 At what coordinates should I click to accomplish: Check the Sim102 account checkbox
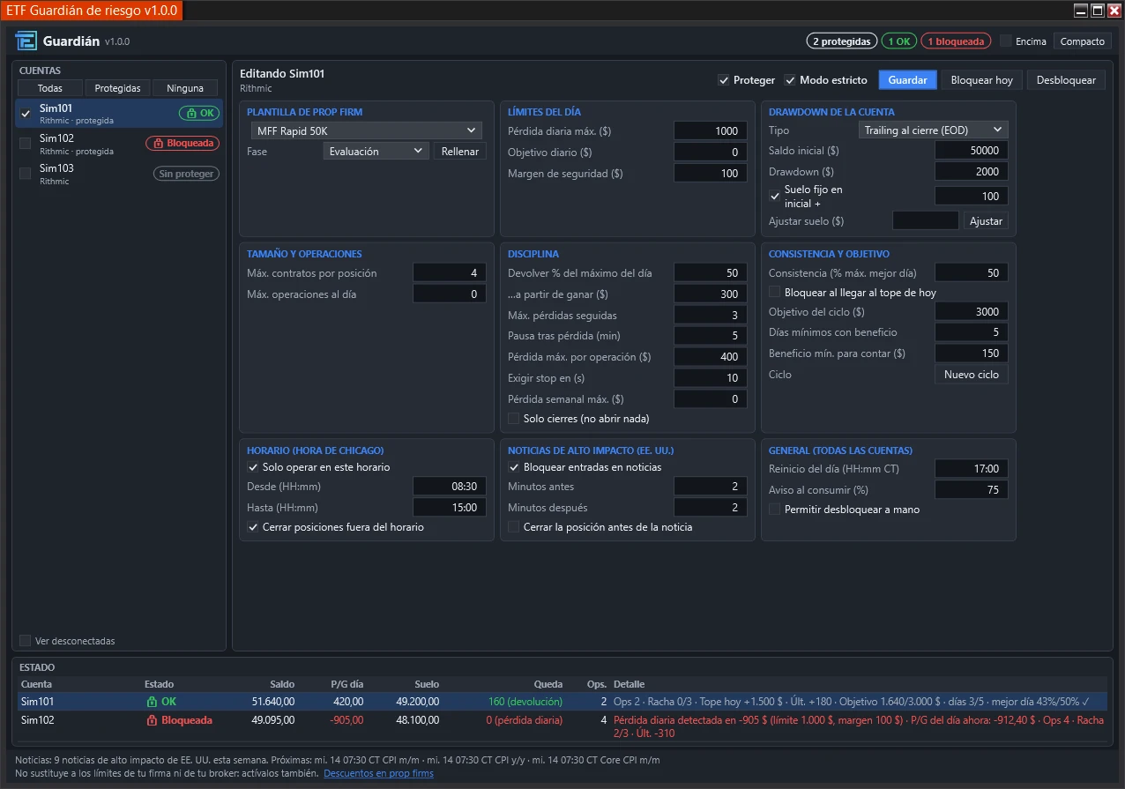click(26, 143)
